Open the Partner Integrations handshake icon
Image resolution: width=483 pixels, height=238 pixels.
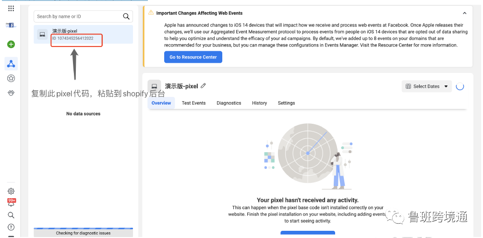(11, 93)
